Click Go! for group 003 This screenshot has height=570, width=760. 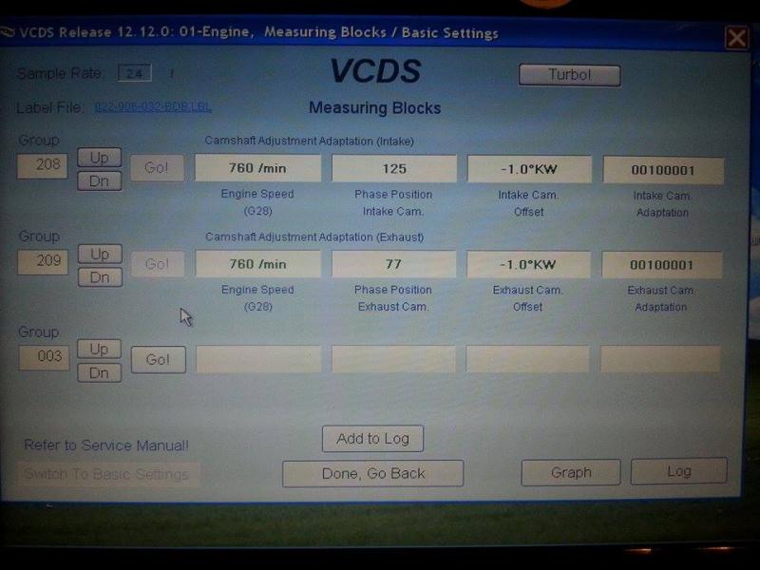tap(158, 360)
